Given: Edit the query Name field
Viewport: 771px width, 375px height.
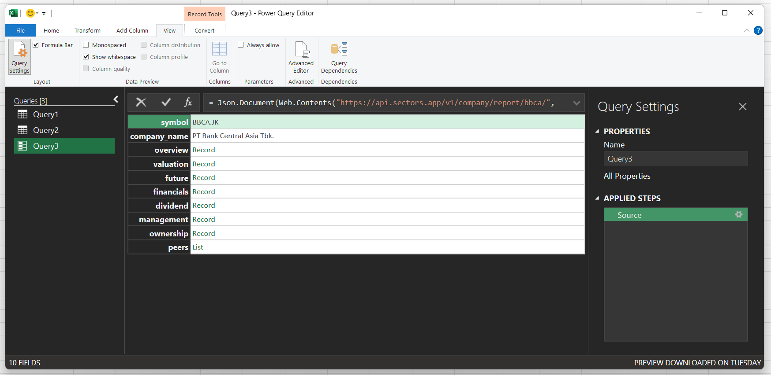Looking at the screenshot, I should (x=676, y=158).
